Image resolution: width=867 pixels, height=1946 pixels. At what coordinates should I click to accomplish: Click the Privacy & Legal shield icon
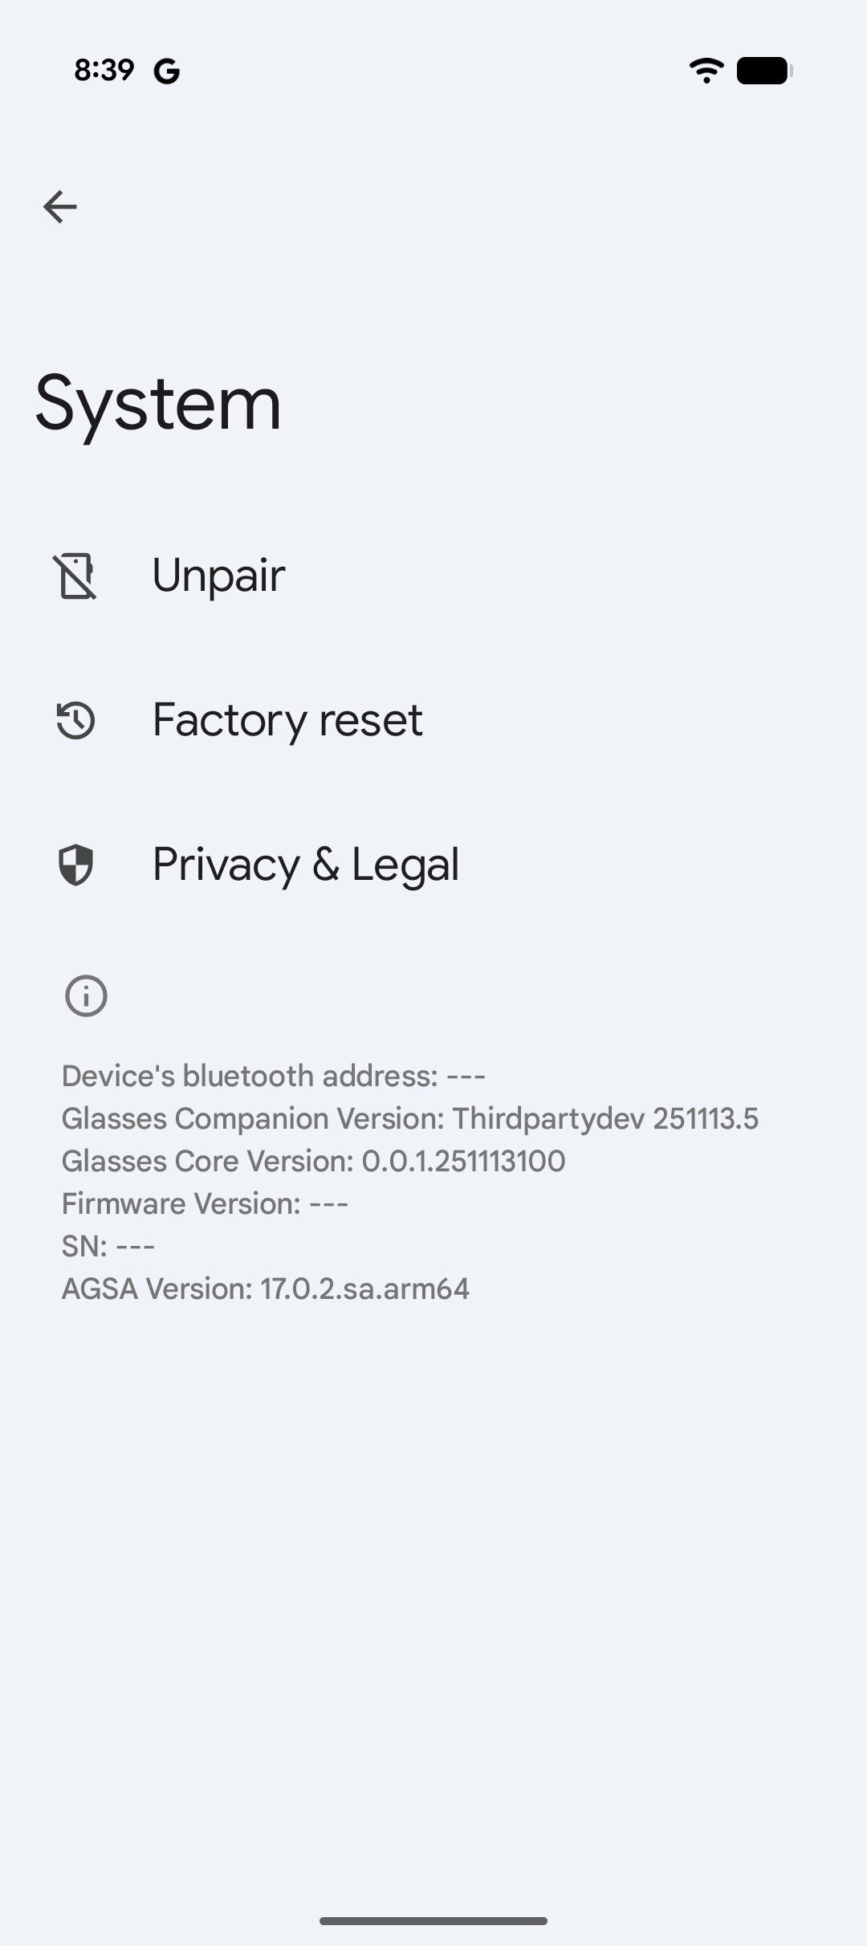pos(75,865)
